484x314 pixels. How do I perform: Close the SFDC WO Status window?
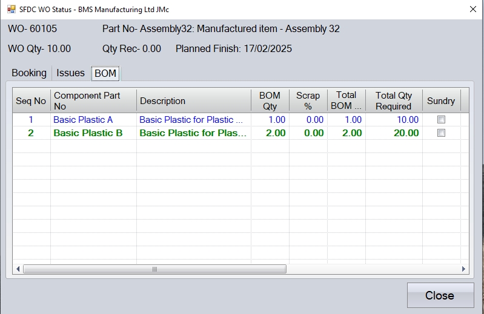tap(473, 9)
